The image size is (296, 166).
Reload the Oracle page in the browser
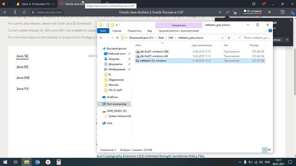tap(24, 12)
